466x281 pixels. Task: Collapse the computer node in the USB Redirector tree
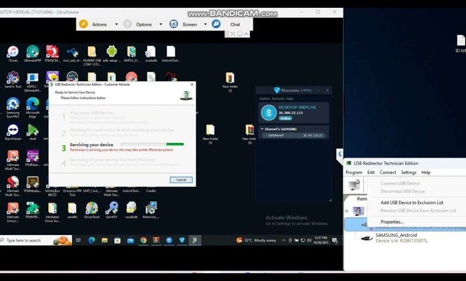coord(347,211)
